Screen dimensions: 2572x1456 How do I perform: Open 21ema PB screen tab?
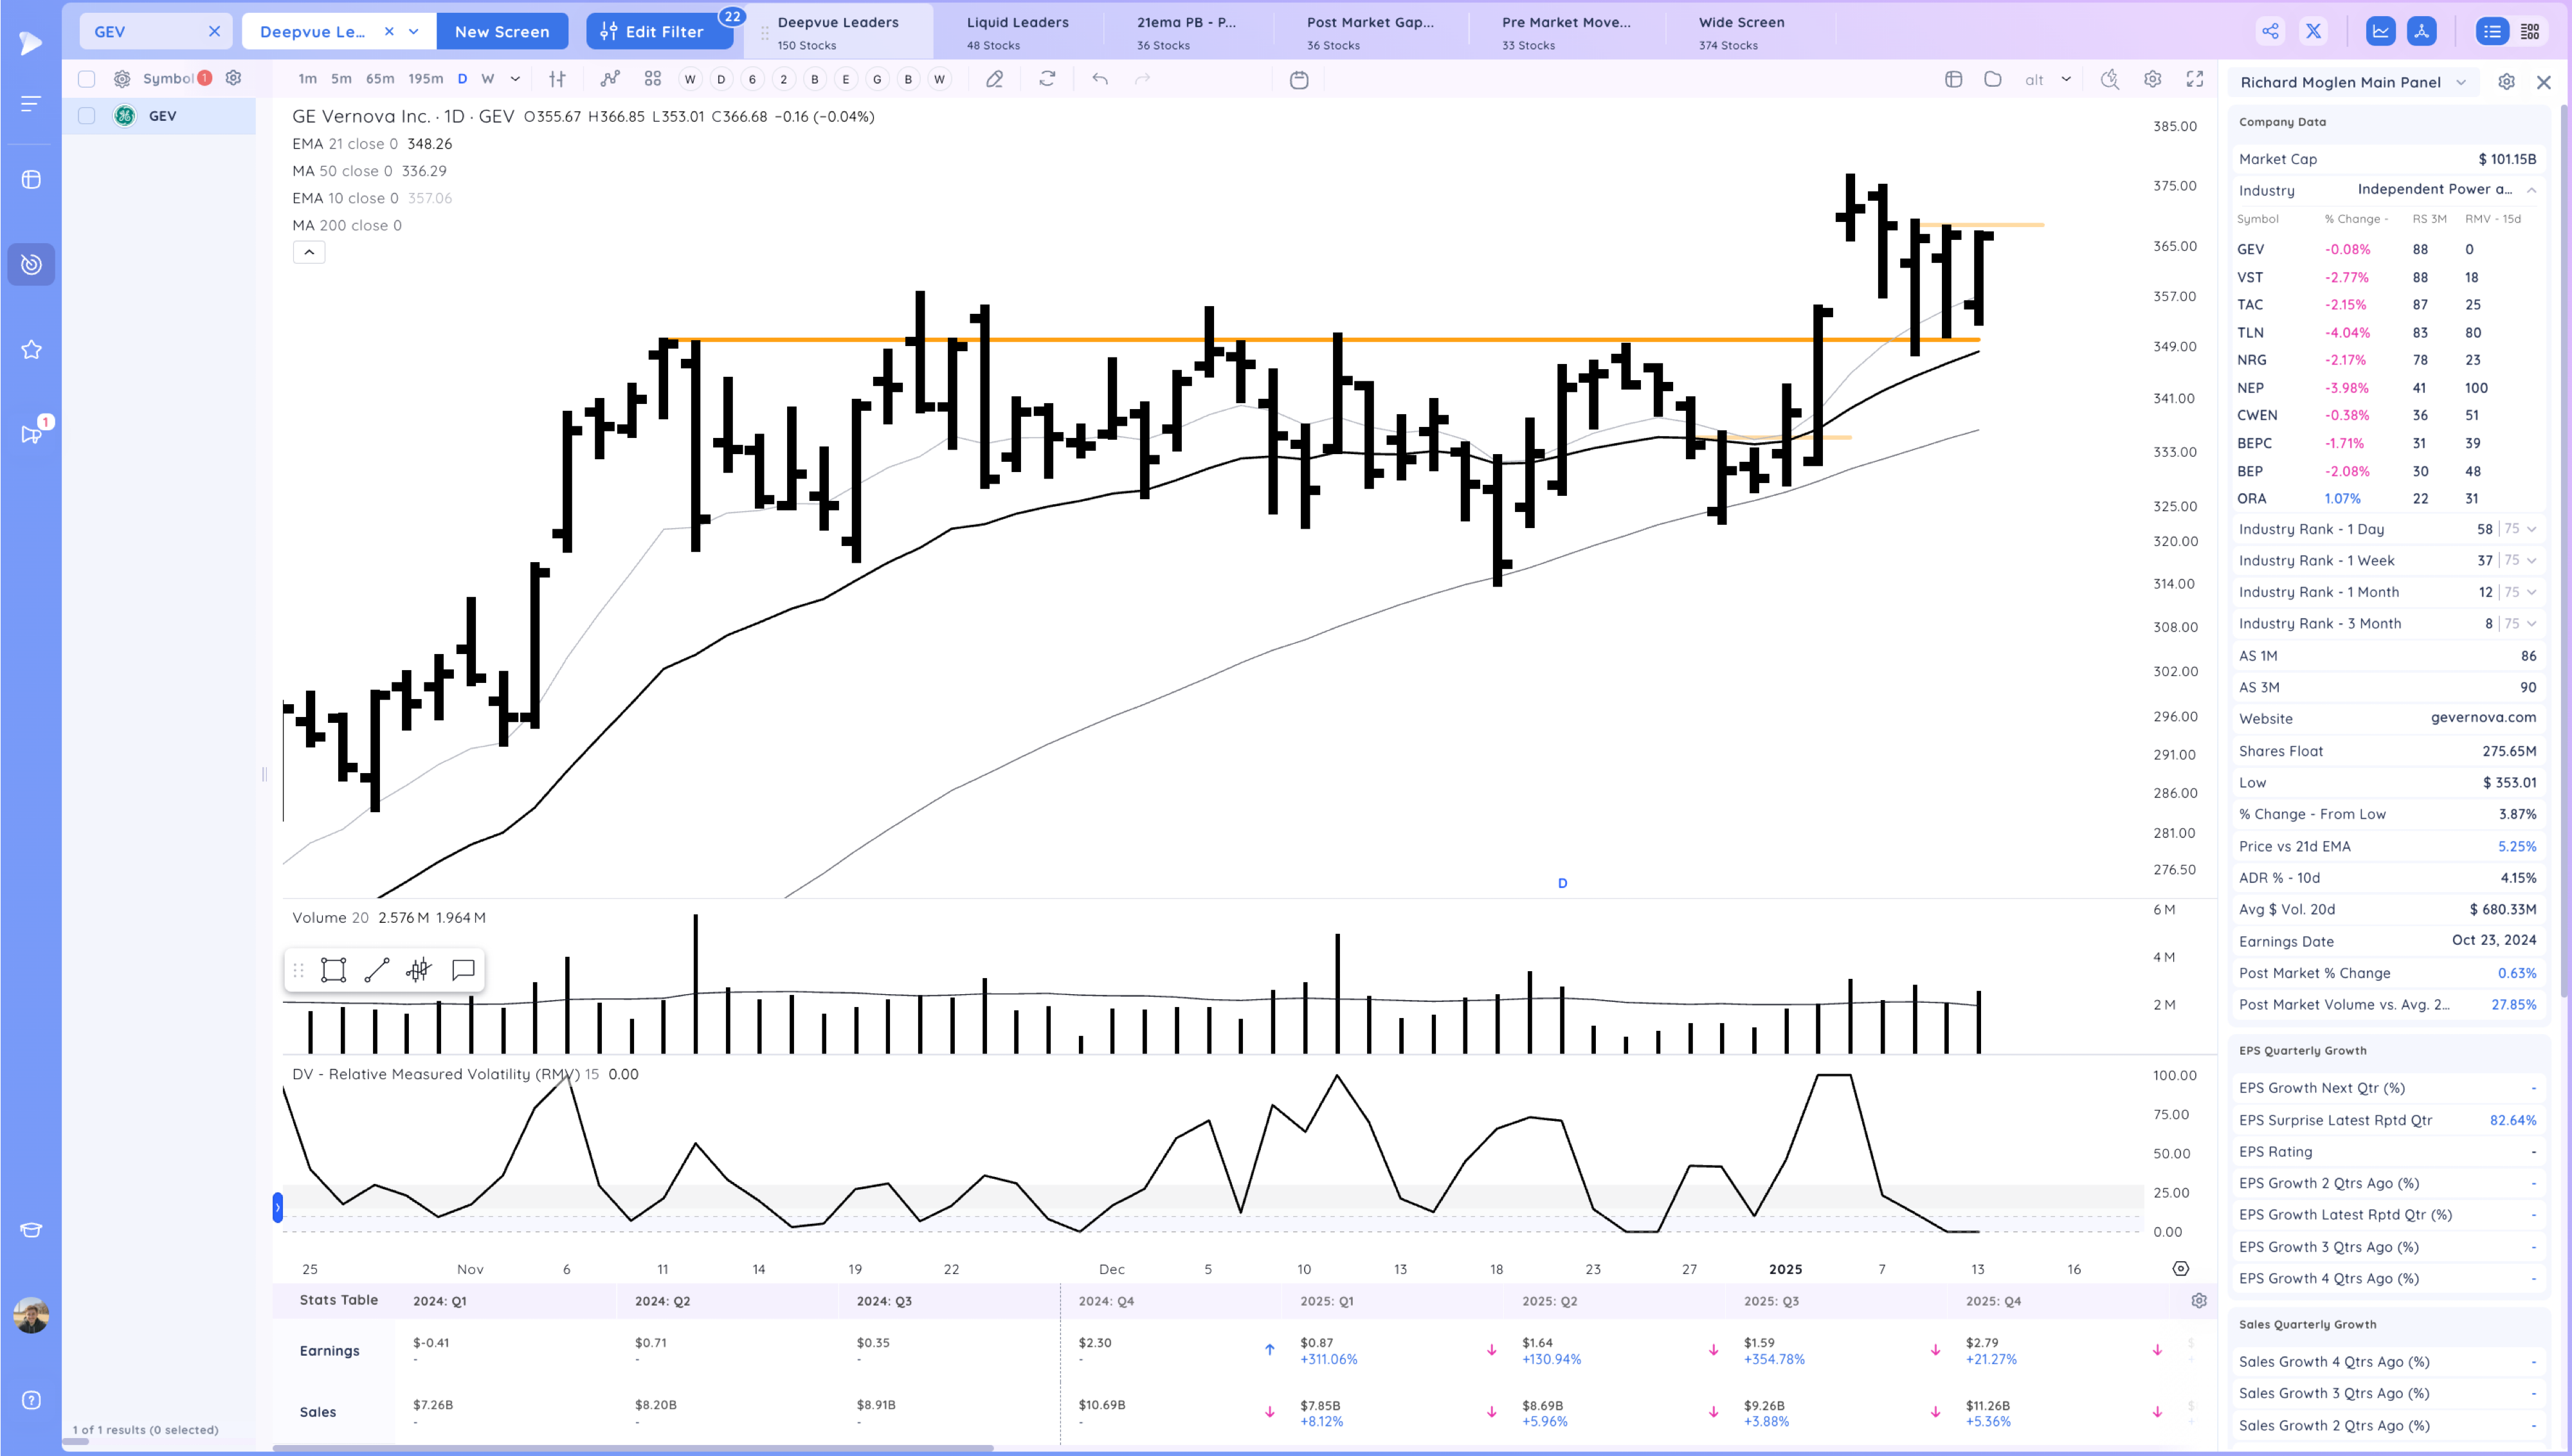(1186, 32)
